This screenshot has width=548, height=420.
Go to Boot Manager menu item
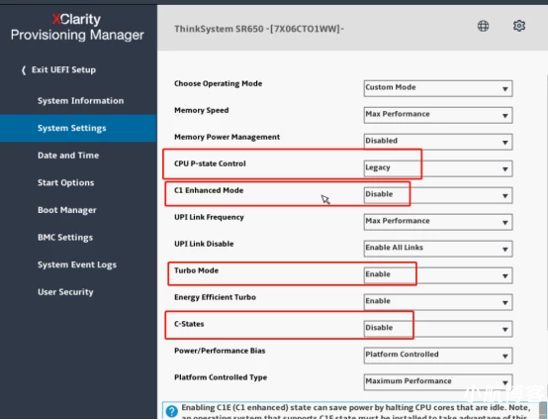[x=66, y=210]
